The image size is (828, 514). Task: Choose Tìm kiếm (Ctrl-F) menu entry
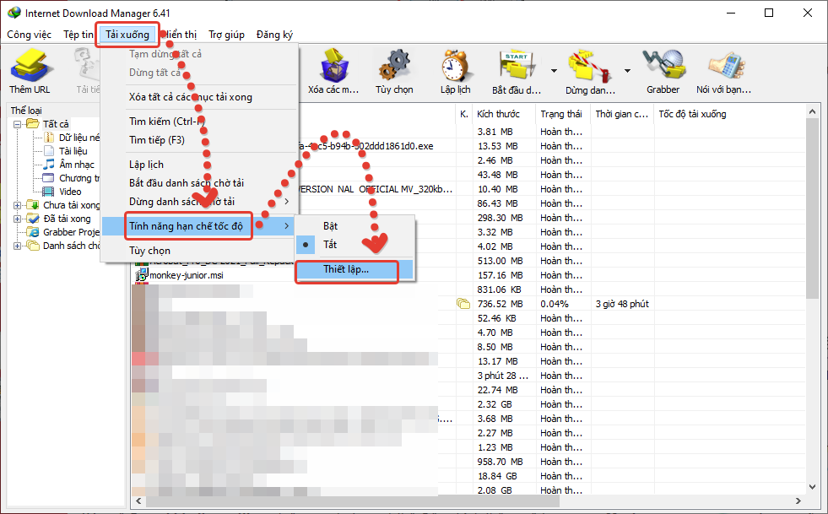pos(198,122)
